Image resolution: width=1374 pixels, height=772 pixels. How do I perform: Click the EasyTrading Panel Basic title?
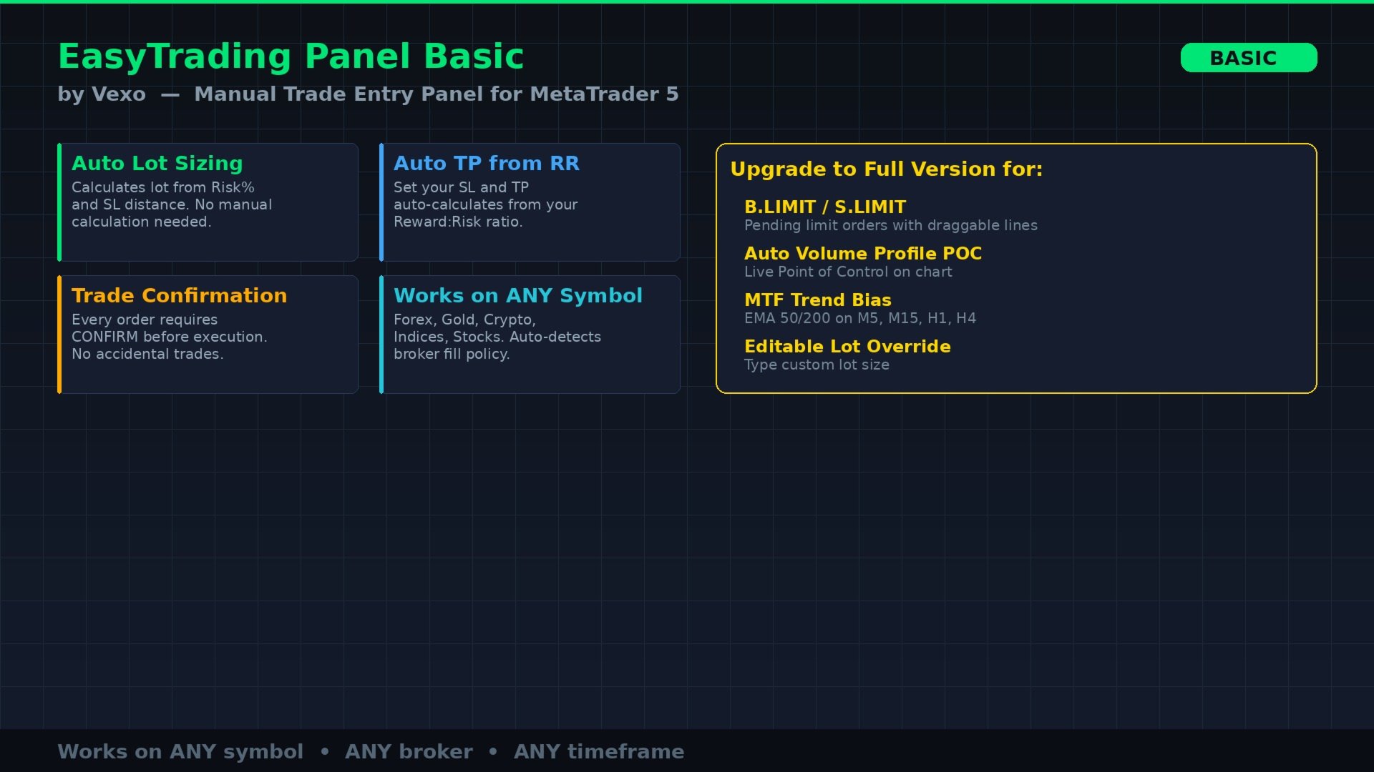click(x=291, y=56)
